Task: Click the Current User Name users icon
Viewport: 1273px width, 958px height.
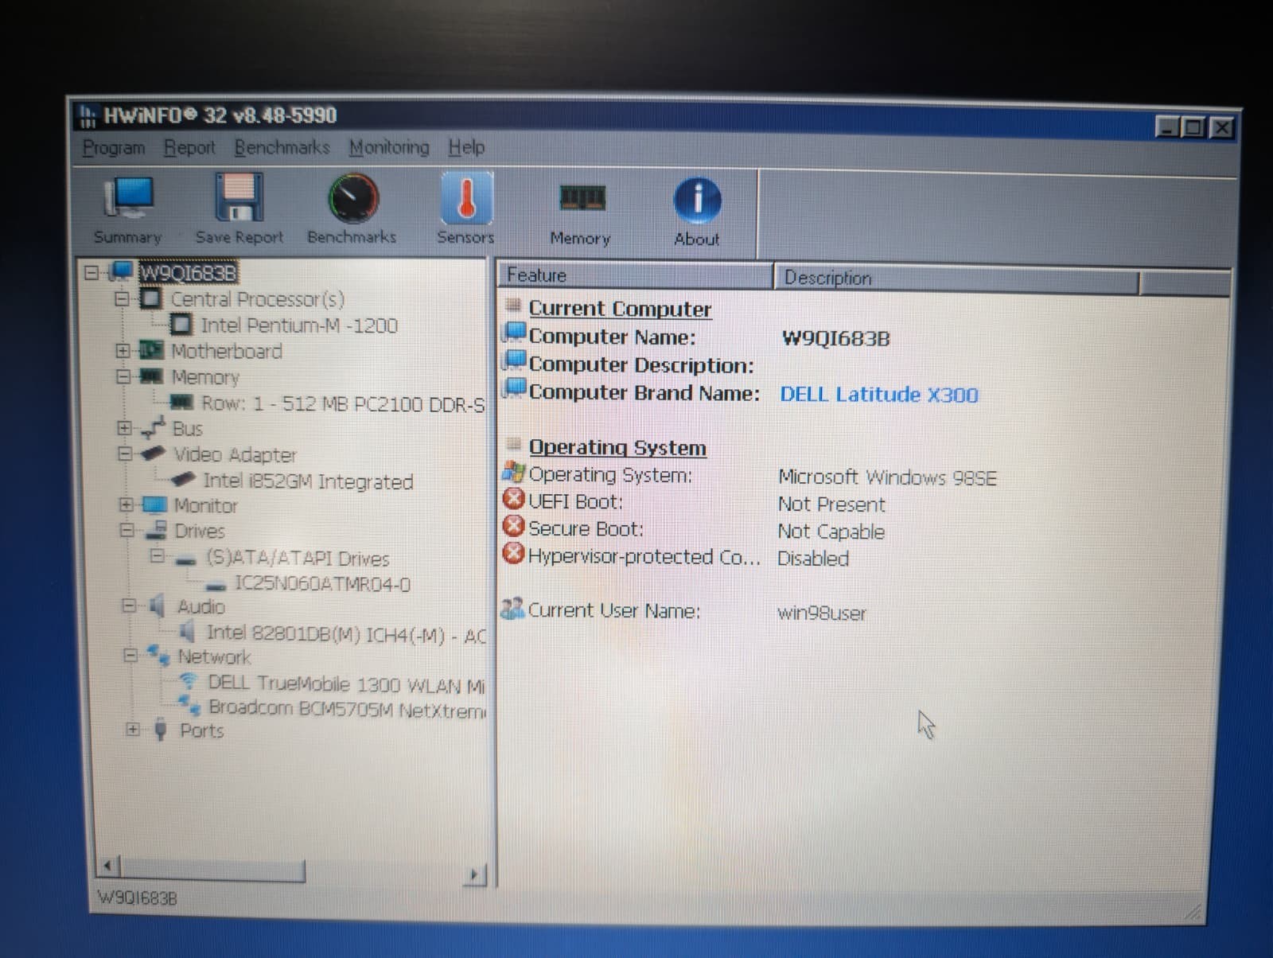Action: [x=512, y=609]
